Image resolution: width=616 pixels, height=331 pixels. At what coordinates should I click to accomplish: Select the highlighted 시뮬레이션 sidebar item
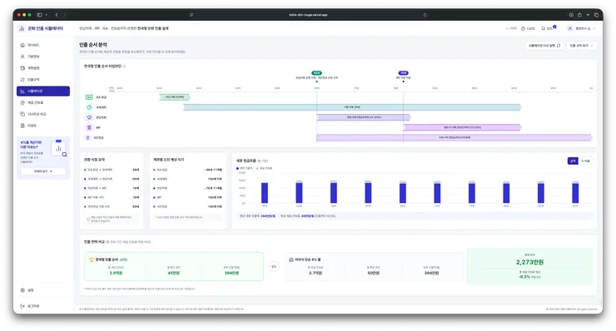(43, 91)
